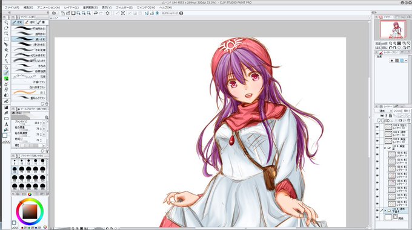Open the レイヤー(L) menu
The height and width of the screenshot is (230, 412).
(x=71, y=8)
